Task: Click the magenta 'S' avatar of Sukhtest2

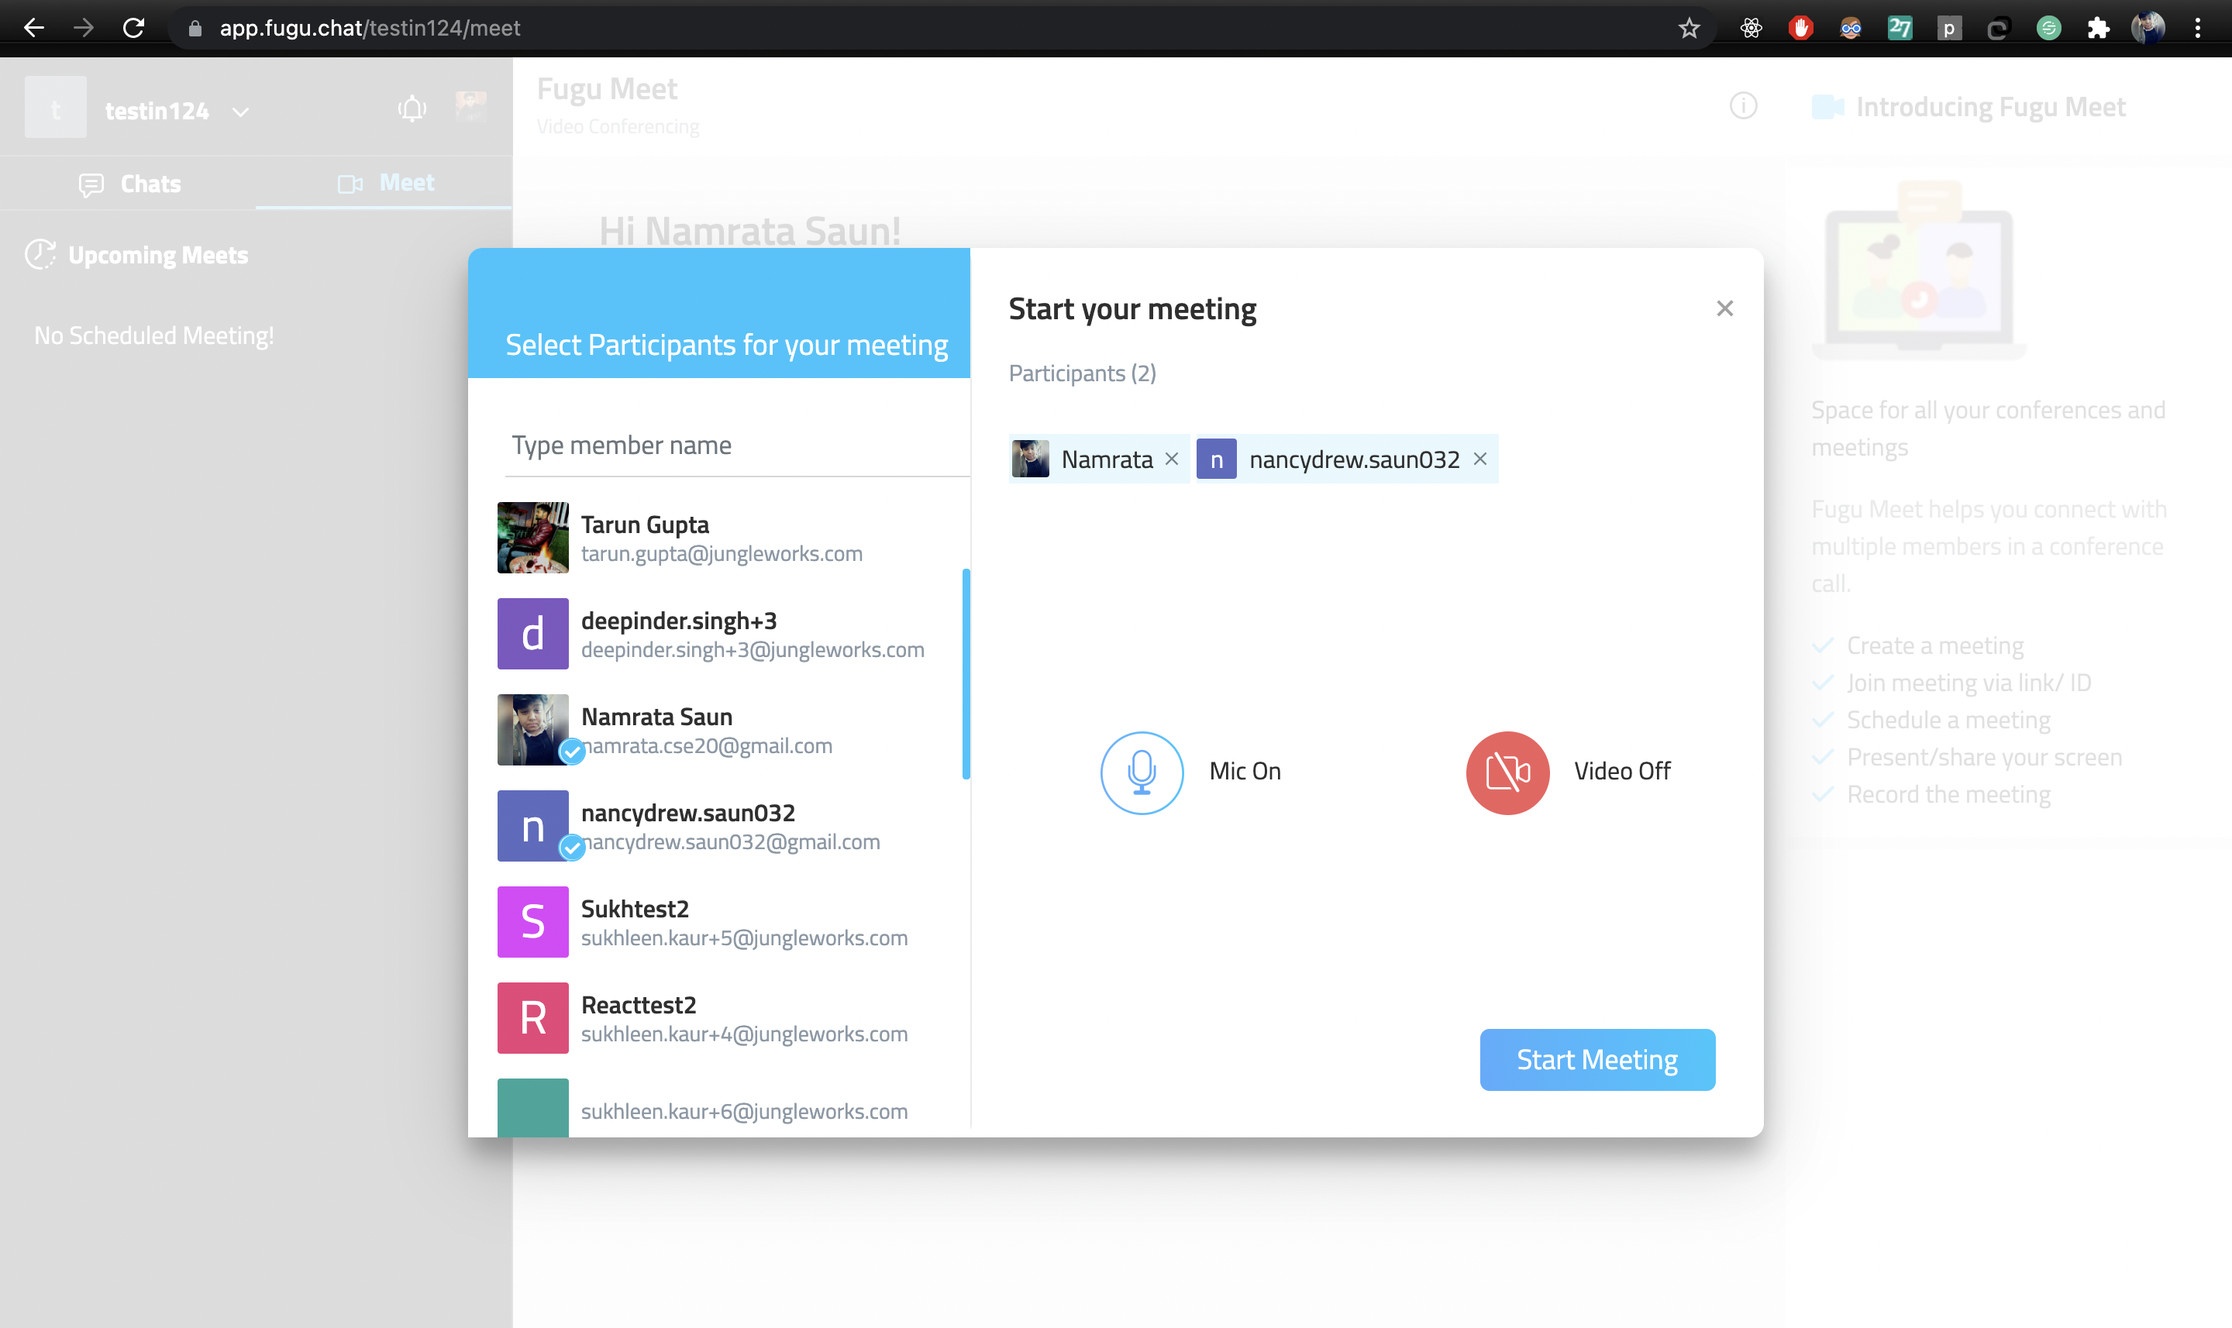Action: (x=532, y=922)
